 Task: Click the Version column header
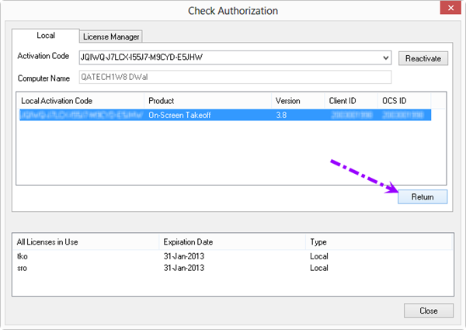click(298, 101)
